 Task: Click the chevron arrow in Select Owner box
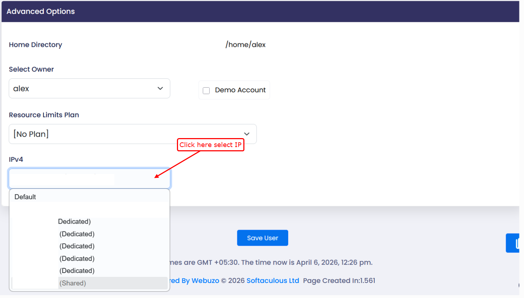pos(160,88)
